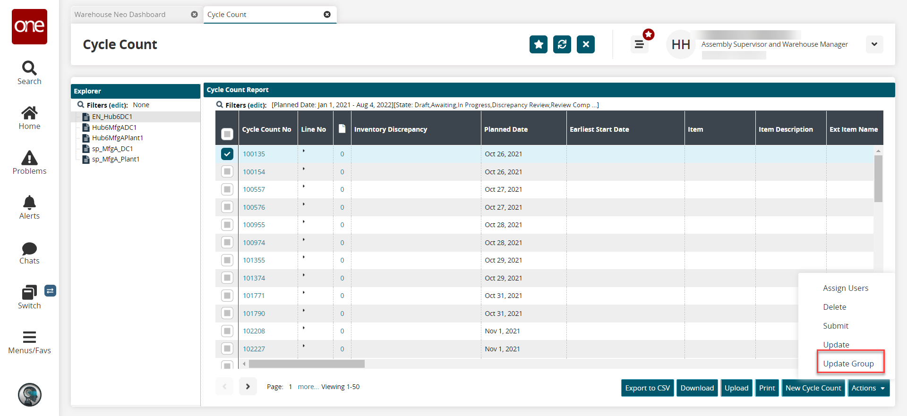Select Update Group from the actions menu
Viewport: 907px width, 416px height.
pos(848,364)
